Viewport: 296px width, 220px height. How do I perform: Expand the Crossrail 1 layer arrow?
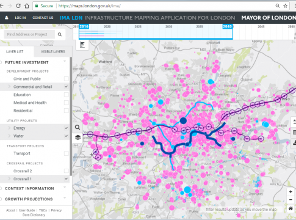pyautogui.click(x=9, y=178)
